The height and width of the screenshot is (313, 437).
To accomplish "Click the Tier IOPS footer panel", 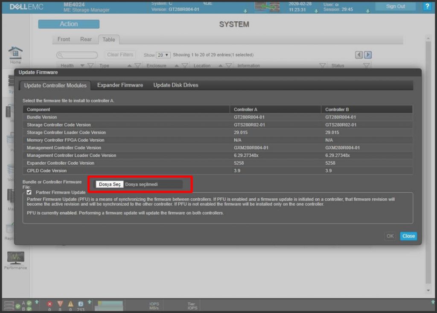I will pyautogui.click(x=192, y=306).
